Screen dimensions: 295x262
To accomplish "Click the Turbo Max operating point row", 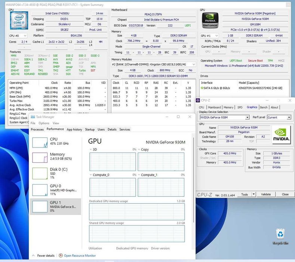I will tap(58, 101).
